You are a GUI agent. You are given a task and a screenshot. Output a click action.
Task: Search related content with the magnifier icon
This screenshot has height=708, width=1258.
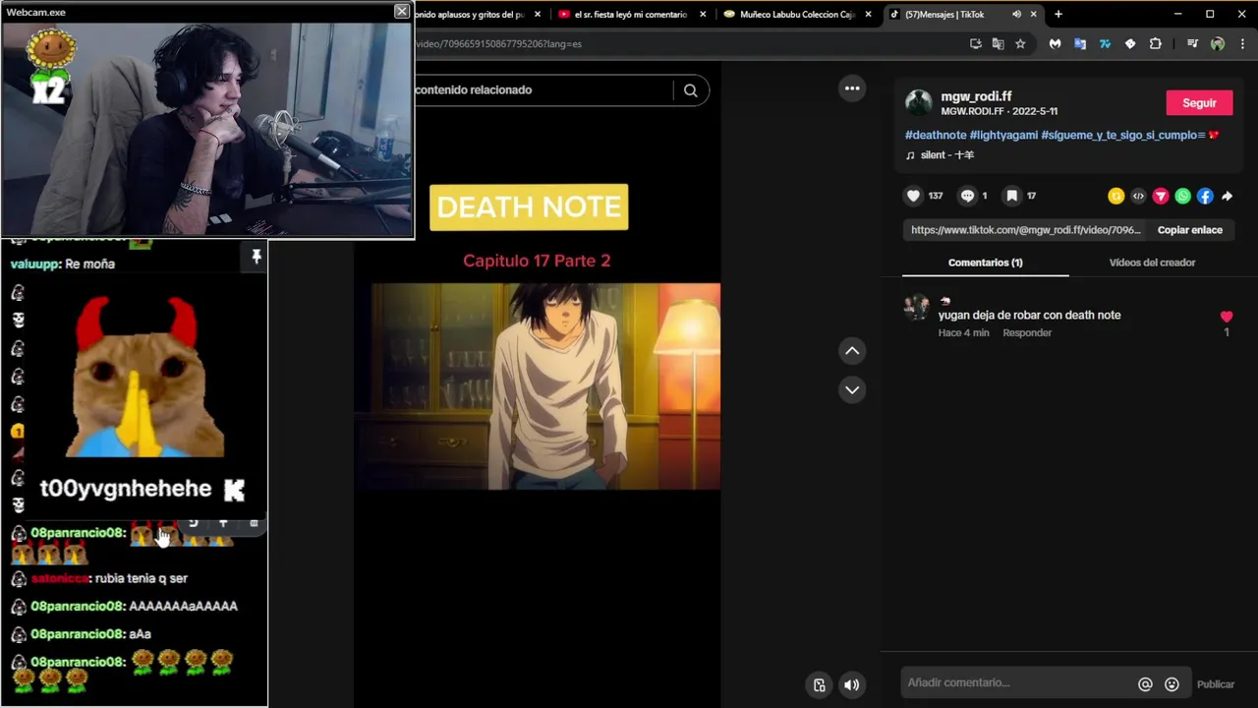click(x=691, y=90)
